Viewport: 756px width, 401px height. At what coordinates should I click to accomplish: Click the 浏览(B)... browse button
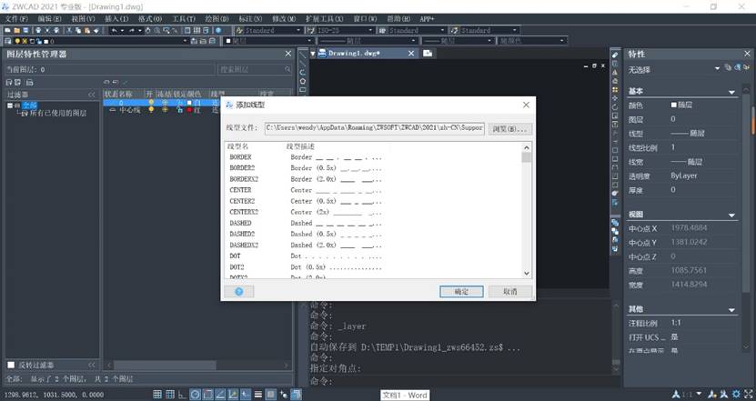509,129
